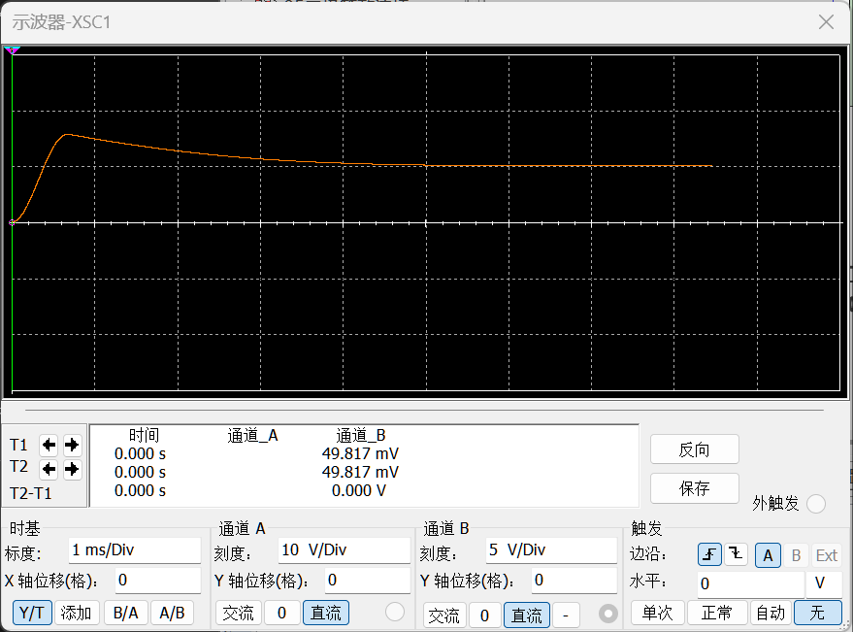Select rising edge trigger icon
The image size is (853, 632).
[x=709, y=554]
